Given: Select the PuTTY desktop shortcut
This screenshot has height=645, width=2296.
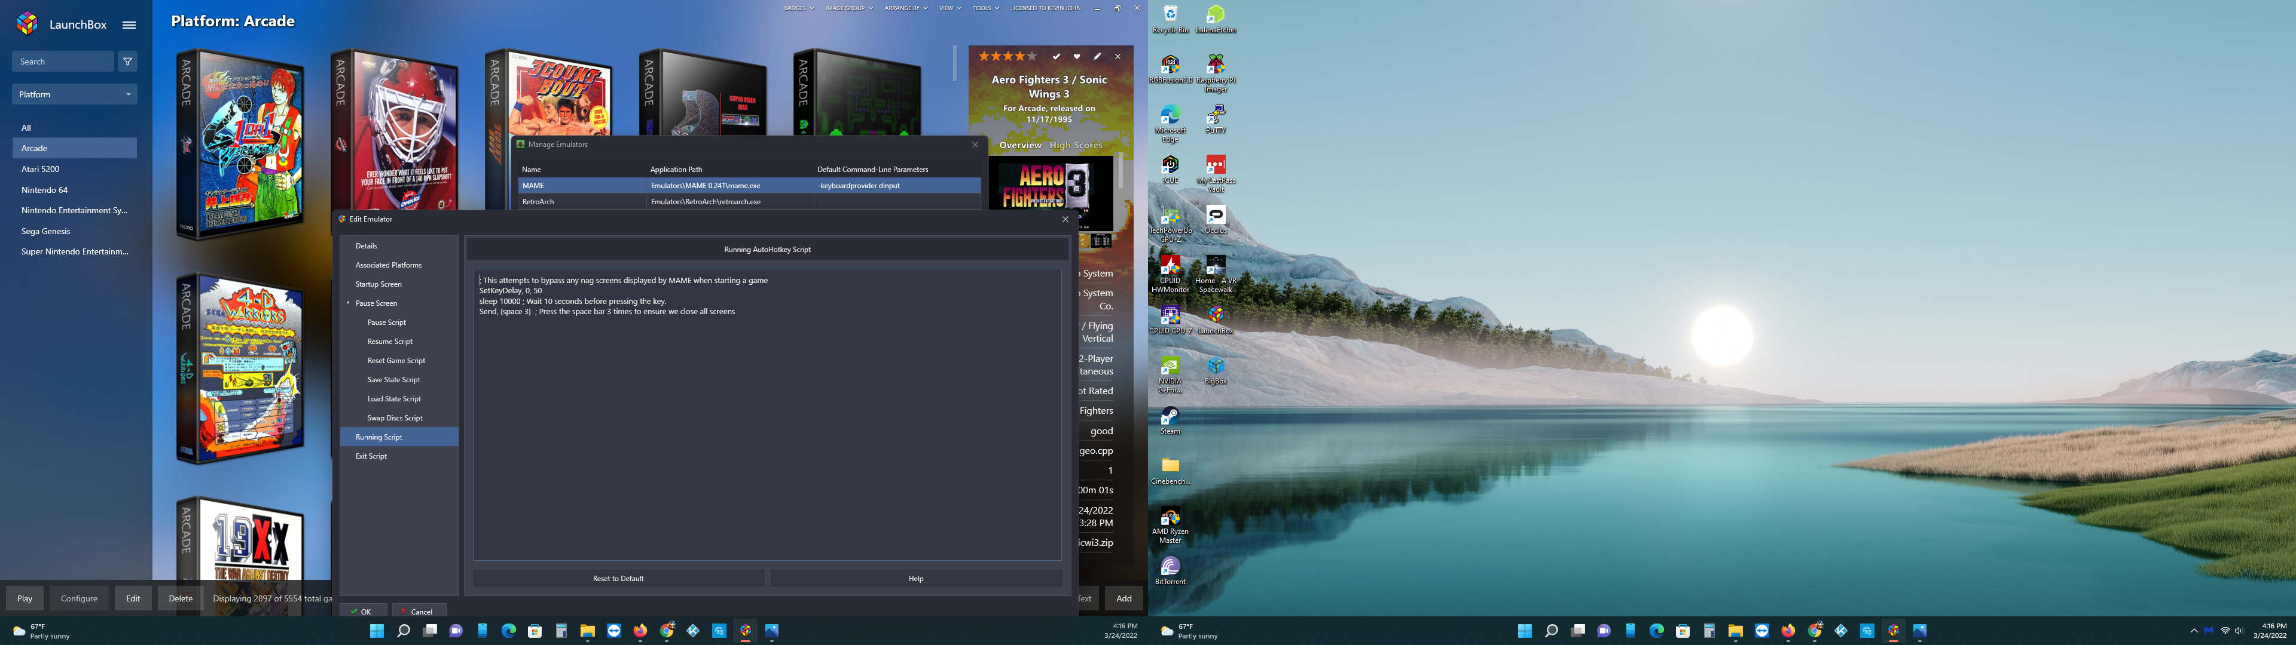Looking at the screenshot, I should pos(1216,119).
